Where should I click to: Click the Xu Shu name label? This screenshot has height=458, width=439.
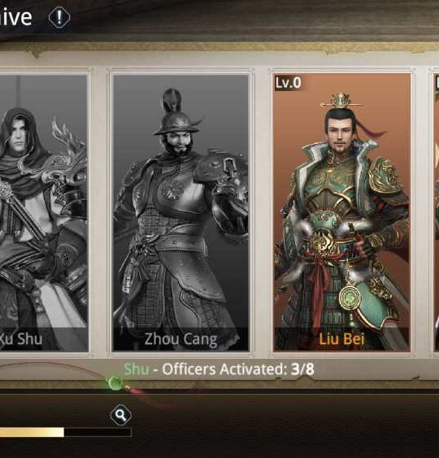click(20, 339)
